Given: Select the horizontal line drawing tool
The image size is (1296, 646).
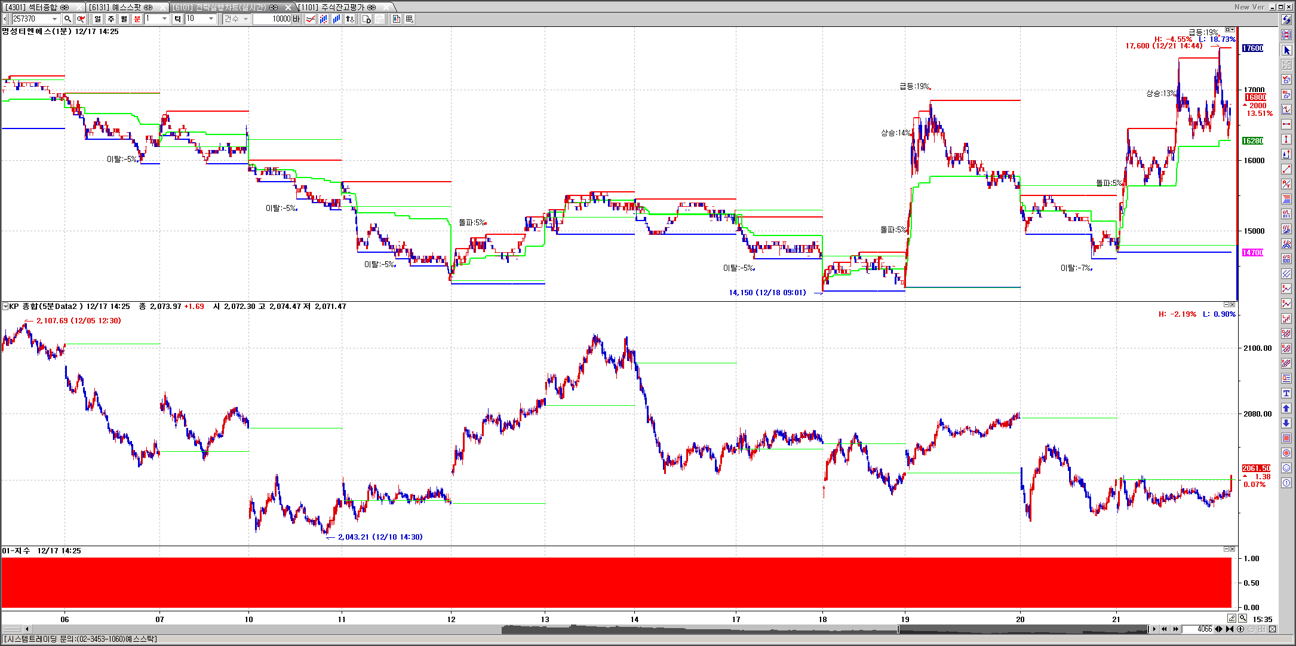Looking at the screenshot, I should pos(1286,124).
